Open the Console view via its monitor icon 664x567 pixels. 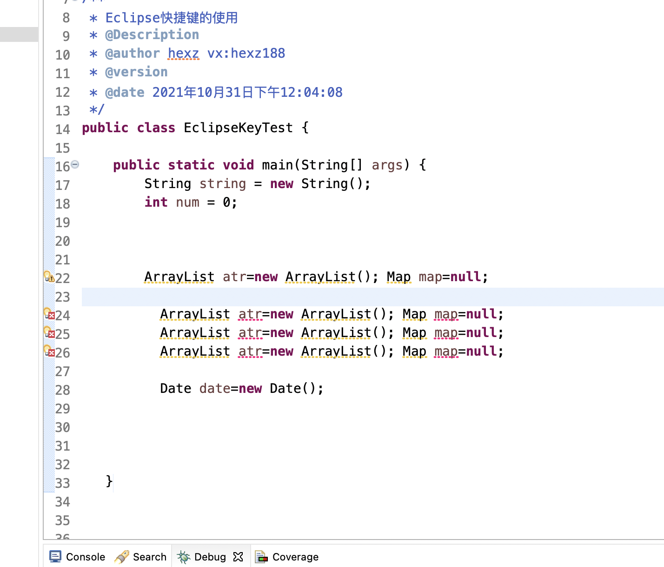[55, 557]
